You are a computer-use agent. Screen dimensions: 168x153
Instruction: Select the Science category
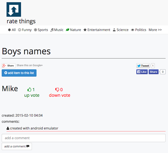tap(121, 30)
